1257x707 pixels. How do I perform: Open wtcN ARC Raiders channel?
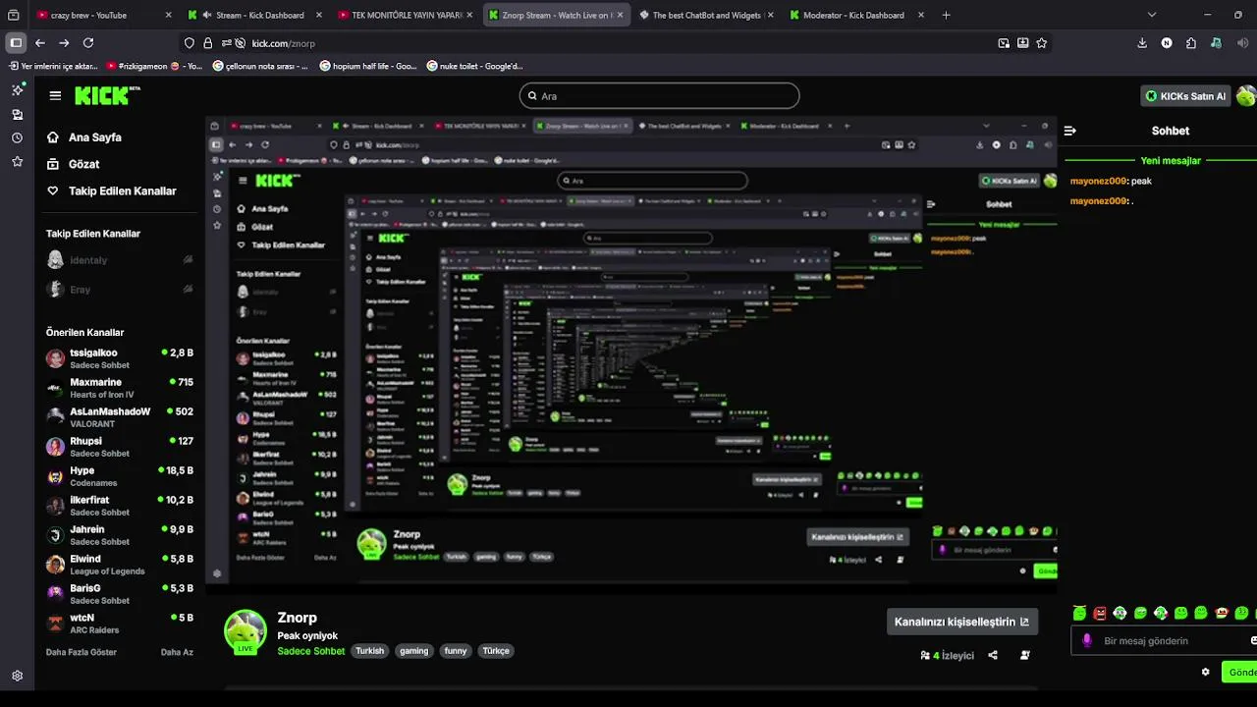[x=120, y=624]
